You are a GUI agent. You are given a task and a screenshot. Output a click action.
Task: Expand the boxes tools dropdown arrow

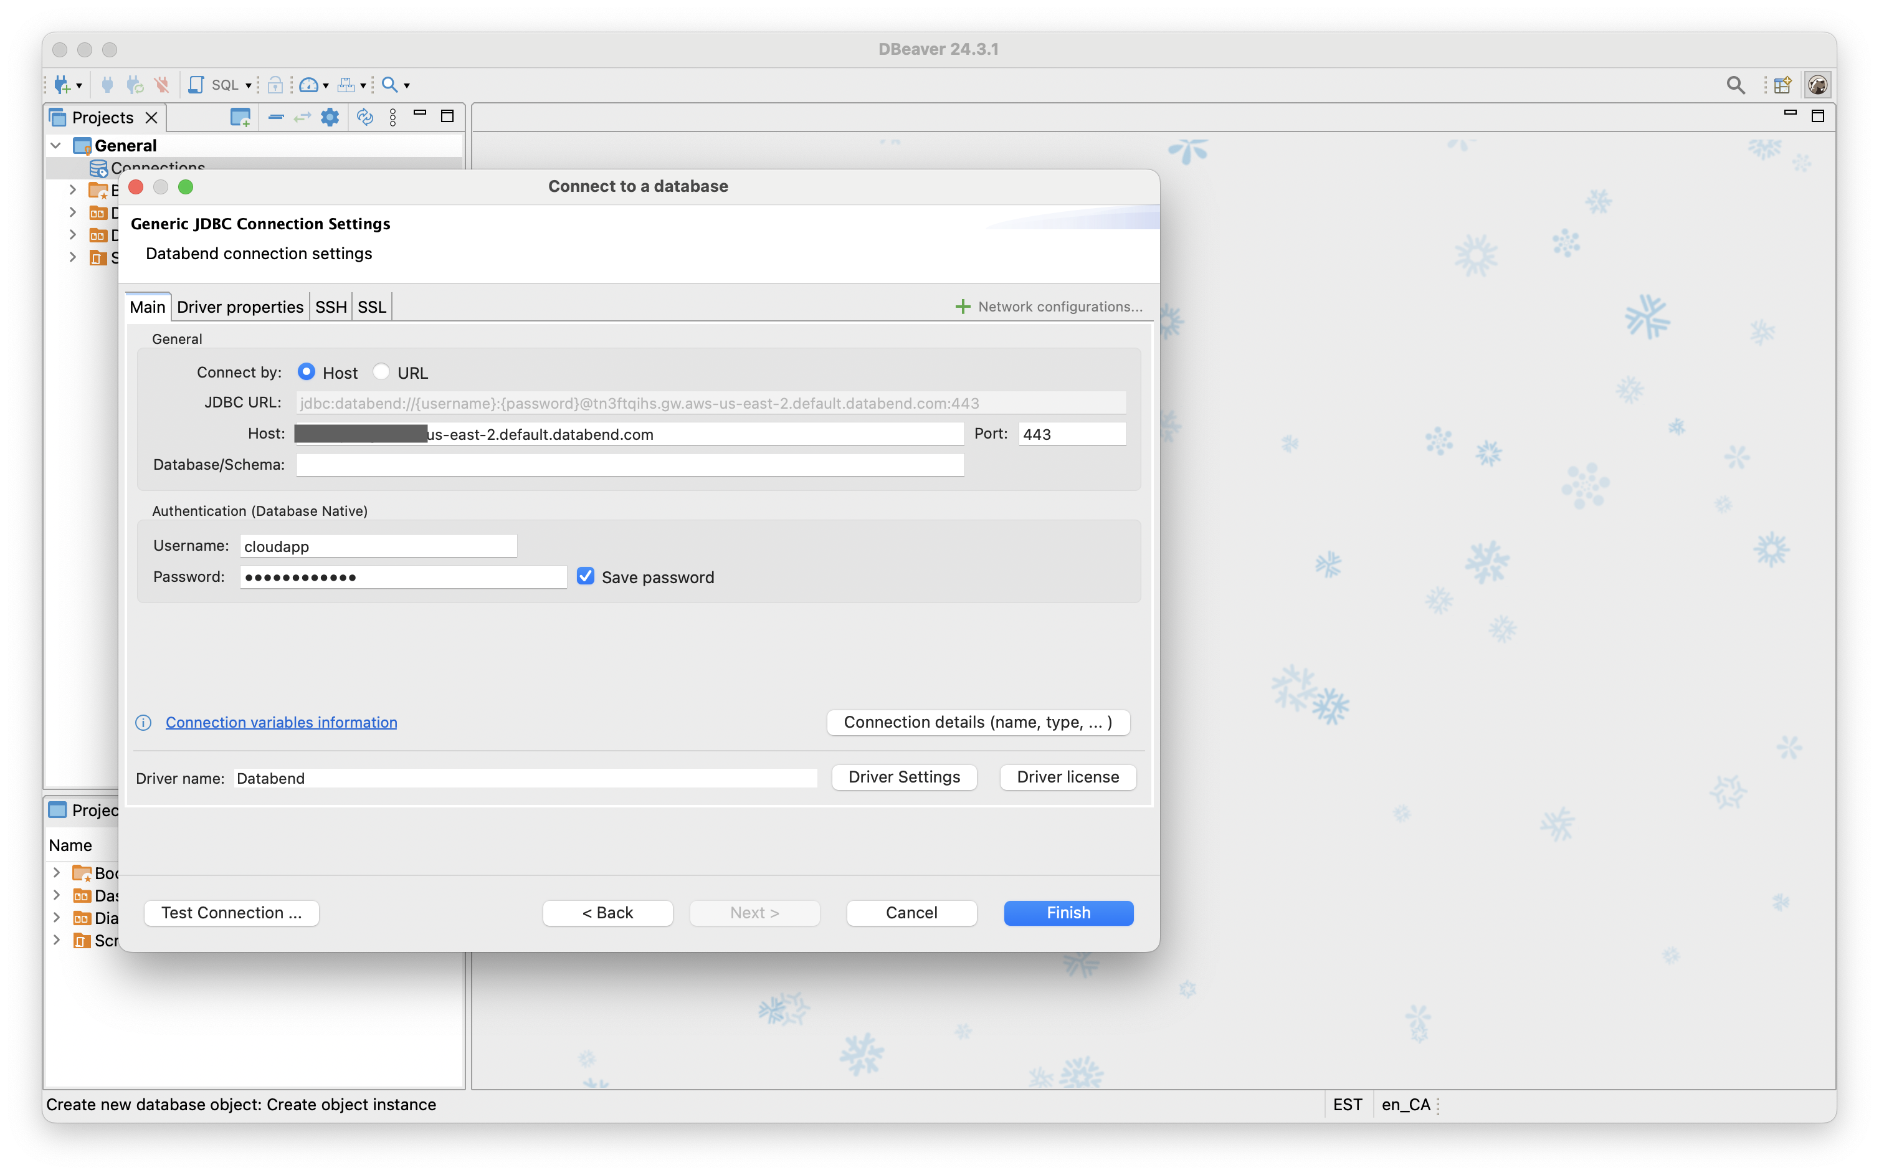(363, 86)
